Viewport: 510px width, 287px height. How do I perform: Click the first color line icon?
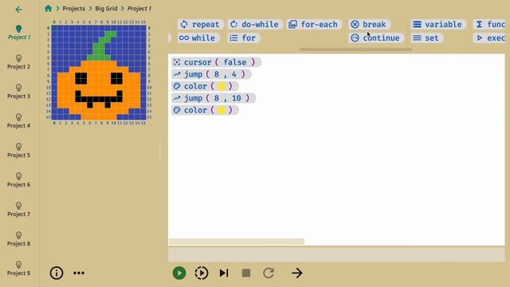[177, 86]
